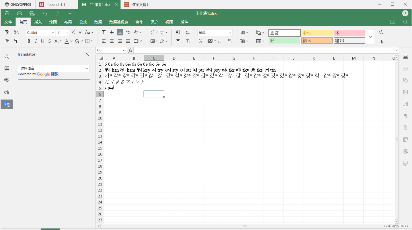
Task: Expand the cell styles gallery arrow
Action: point(370,37)
